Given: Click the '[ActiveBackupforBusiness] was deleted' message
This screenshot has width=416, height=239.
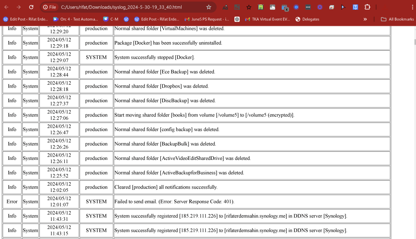Looking at the screenshot, I should pyautogui.click(x=179, y=172).
